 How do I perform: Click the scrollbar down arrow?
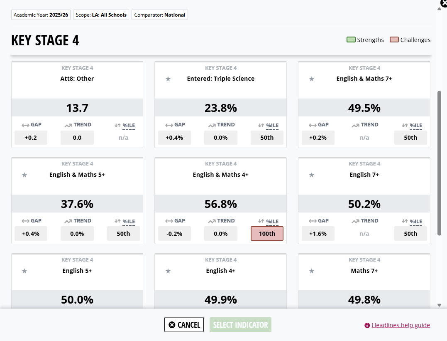(x=439, y=305)
